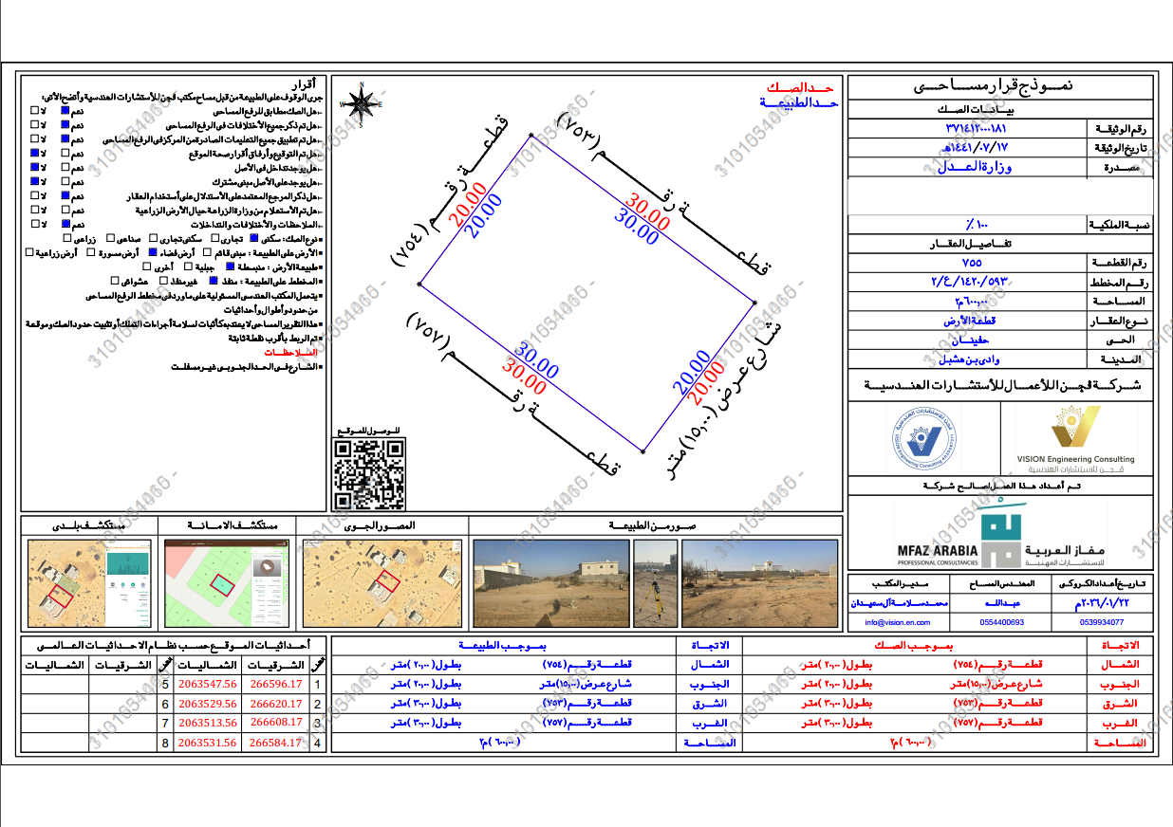
Task: Check the أرض زراعية land checkbox
Action: (x=29, y=252)
